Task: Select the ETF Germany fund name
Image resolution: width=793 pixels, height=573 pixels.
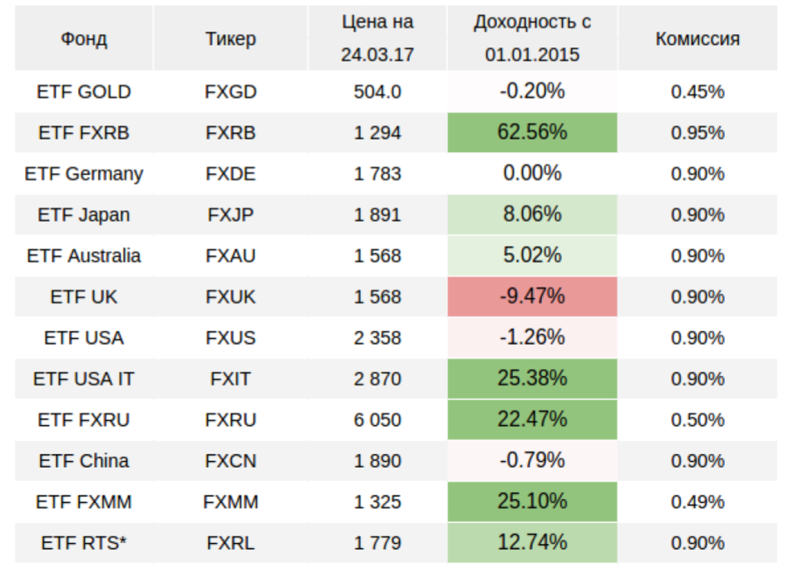Action: tap(84, 174)
